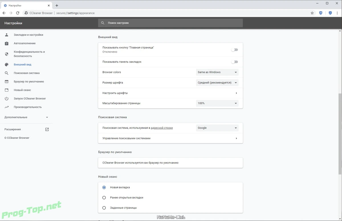Toggle Показывать панель закладок

[235, 62]
